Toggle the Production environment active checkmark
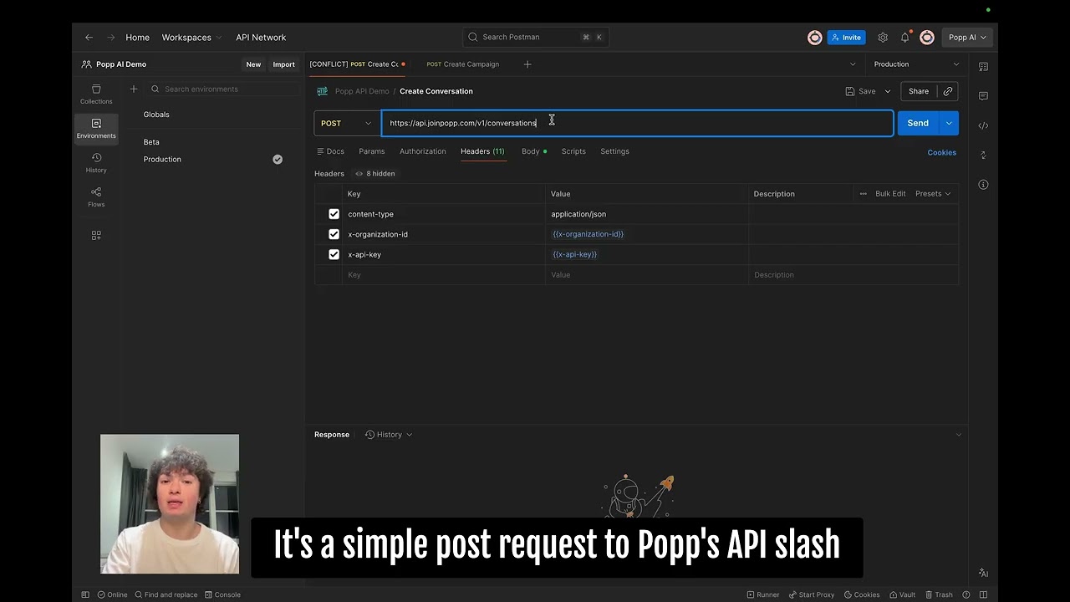The image size is (1070, 602). click(x=278, y=159)
